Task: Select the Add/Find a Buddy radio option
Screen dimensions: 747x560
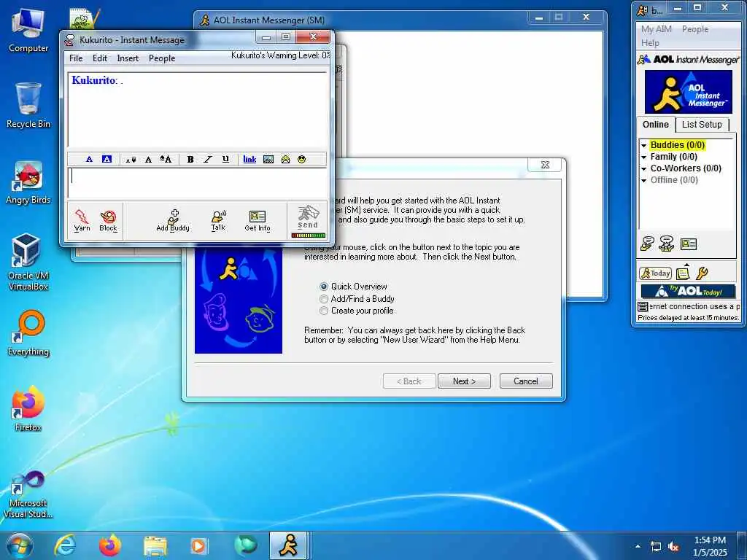Action: click(357, 298)
